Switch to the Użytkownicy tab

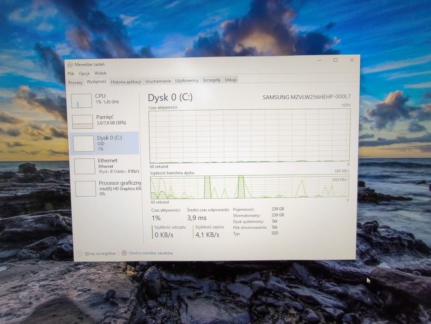187,81
